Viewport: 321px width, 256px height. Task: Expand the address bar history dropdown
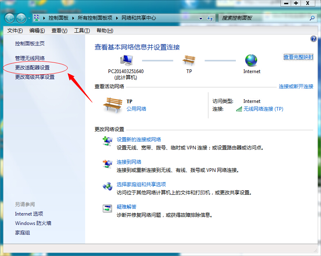[x=201, y=18]
